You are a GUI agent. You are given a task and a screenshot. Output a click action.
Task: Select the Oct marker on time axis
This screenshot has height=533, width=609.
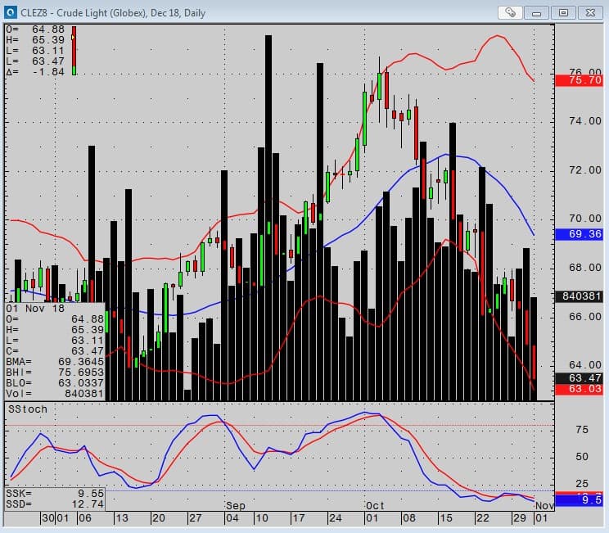[375, 506]
